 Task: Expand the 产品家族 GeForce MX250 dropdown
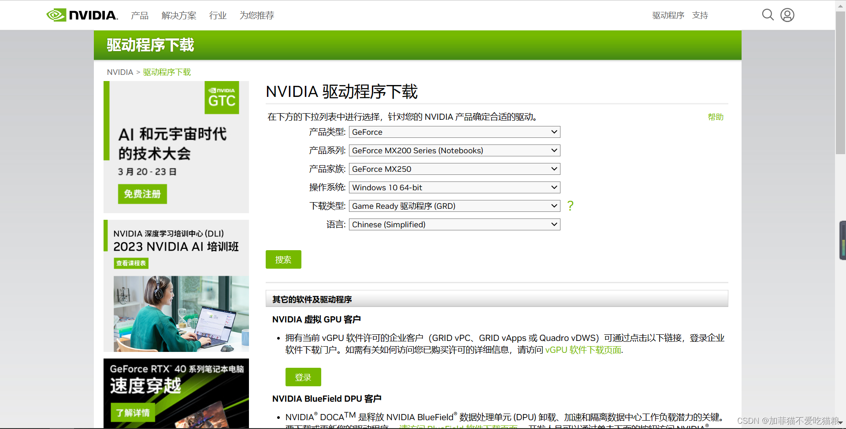pyautogui.click(x=454, y=169)
